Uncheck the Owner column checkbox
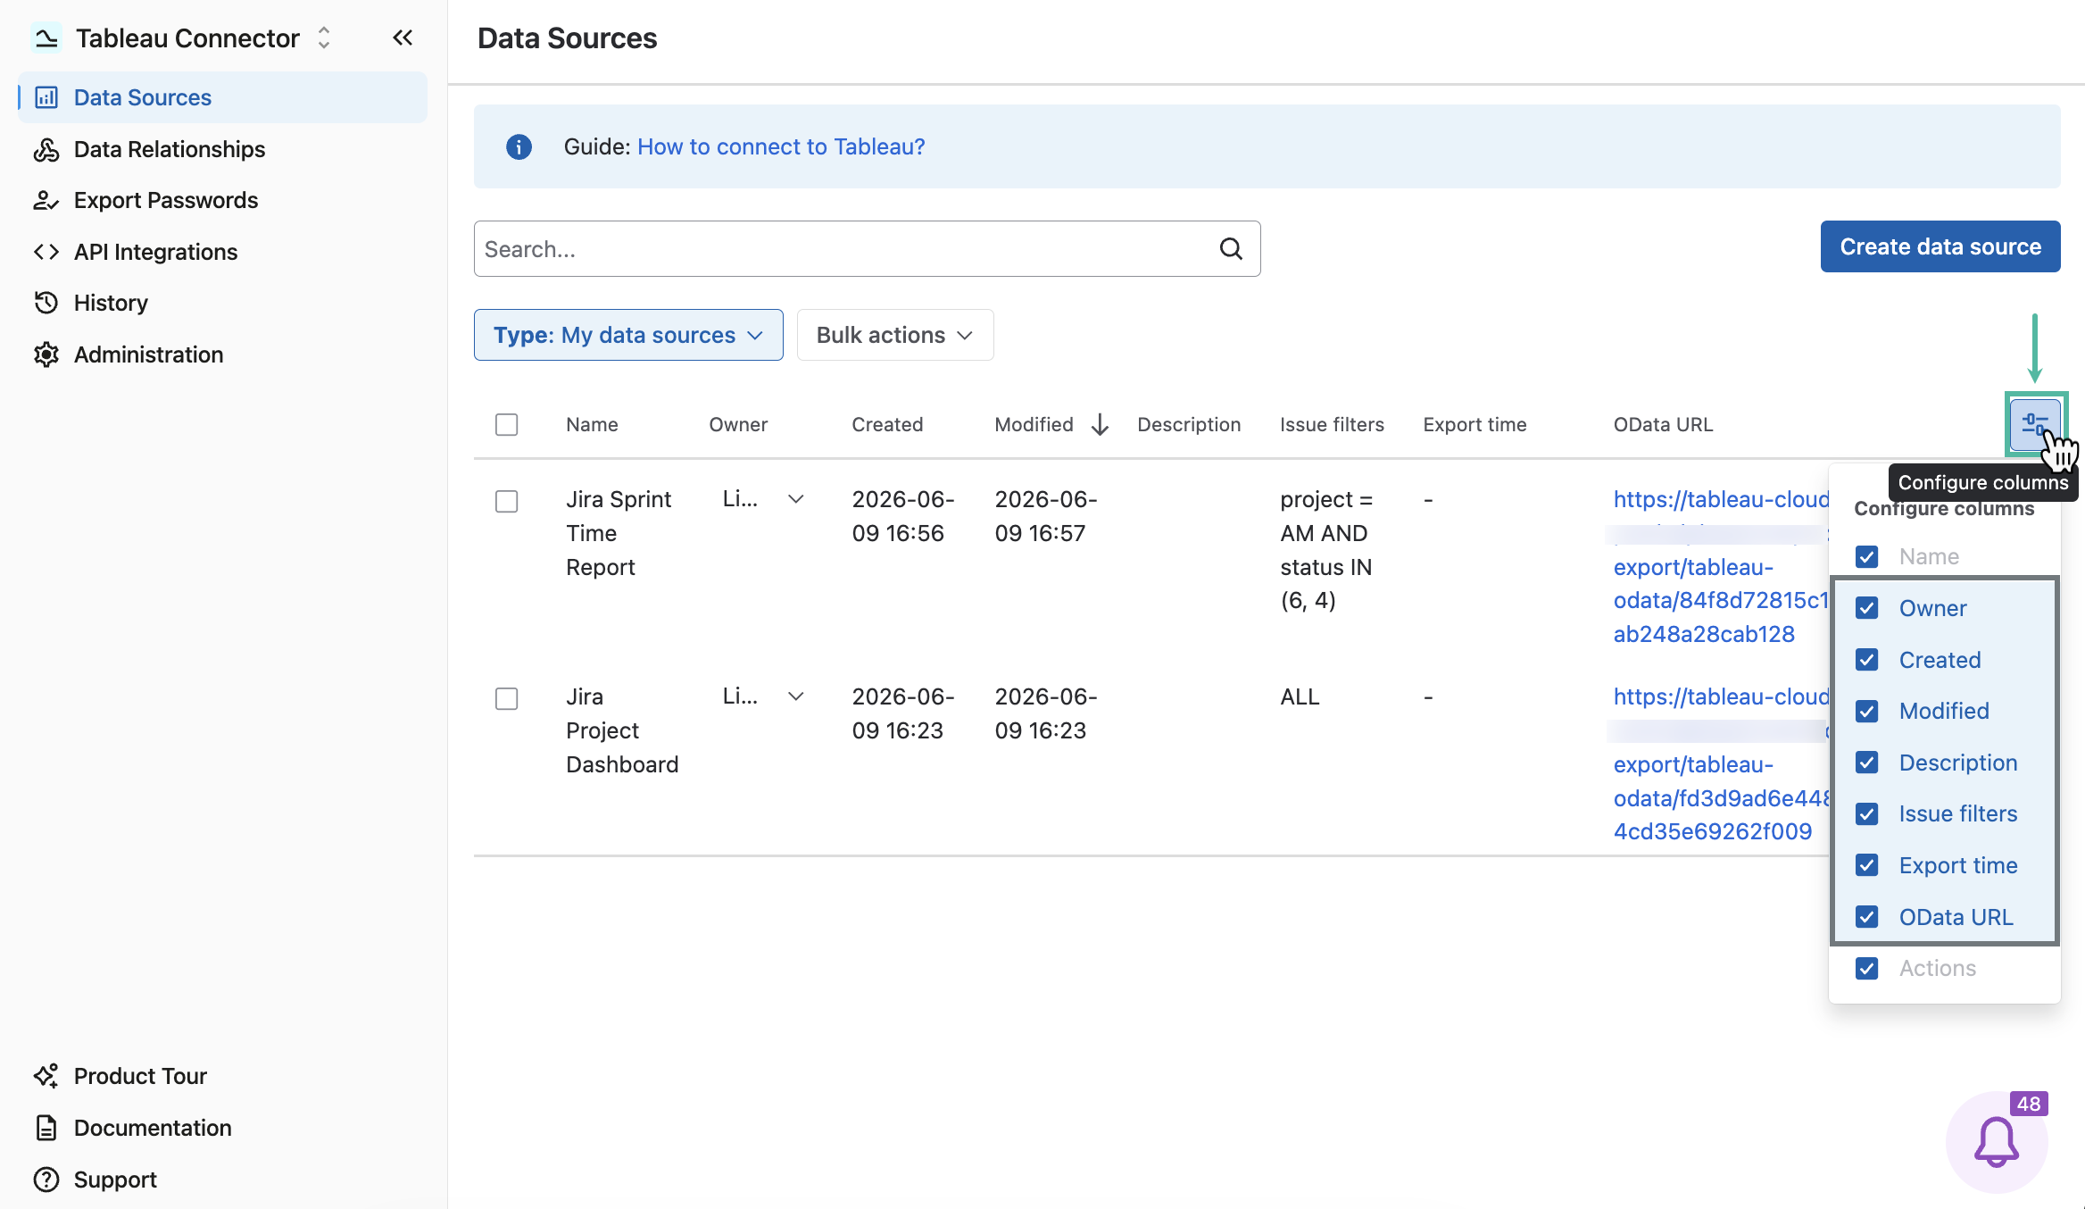Screen dimensions: 2085x1209 (x=1867, y=608)
